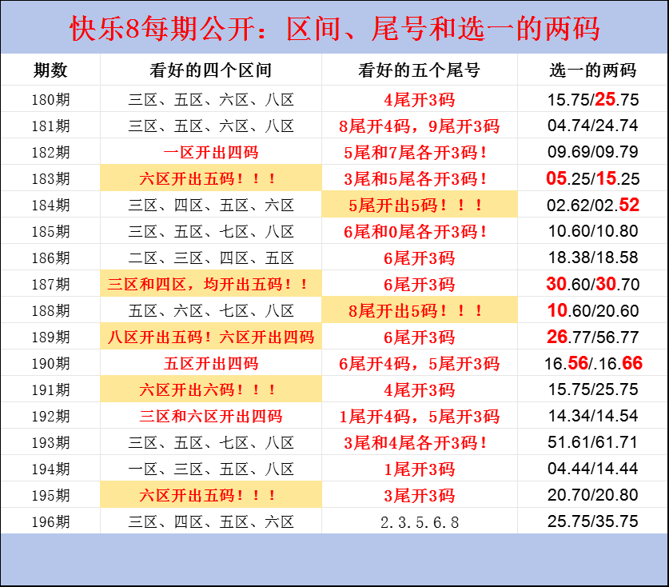Click the 180期 row label

coord(50,99)
